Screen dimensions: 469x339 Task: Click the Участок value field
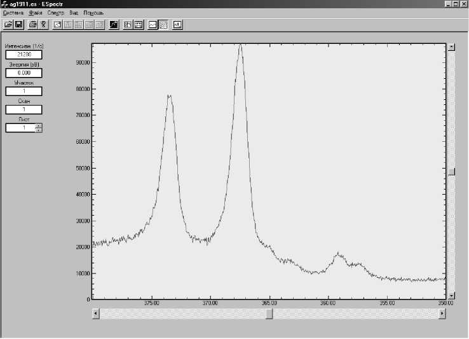pyautogui.click(x=24, y=91)
